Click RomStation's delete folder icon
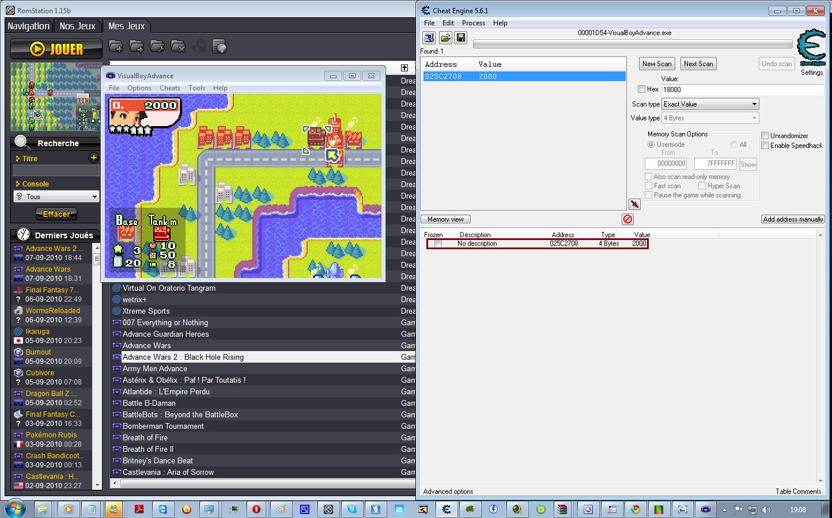Image resolution: width=832 pixels, height=518 pixels. (178, 47)
